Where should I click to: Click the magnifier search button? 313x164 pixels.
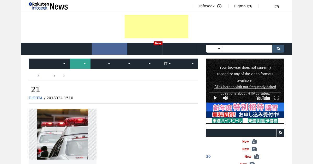tap(278, 49)
